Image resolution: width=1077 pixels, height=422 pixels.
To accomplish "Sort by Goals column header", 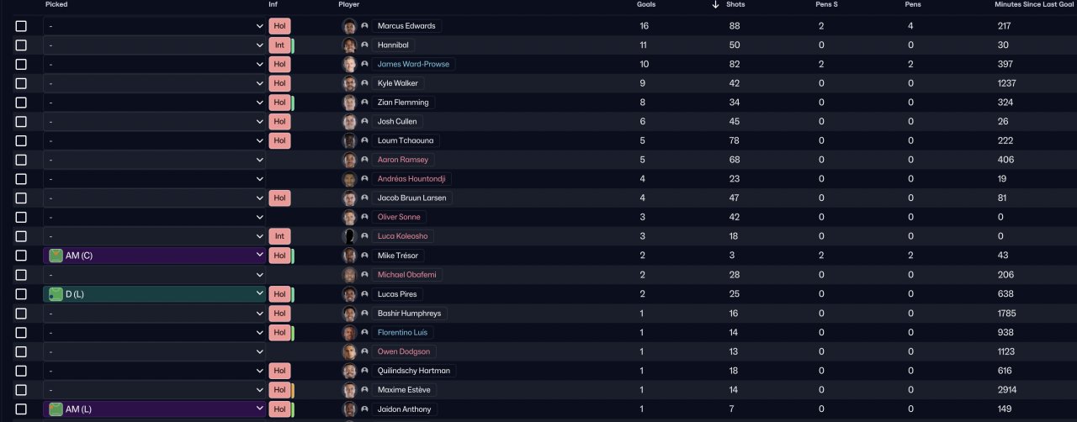I will tap(646, 4).
